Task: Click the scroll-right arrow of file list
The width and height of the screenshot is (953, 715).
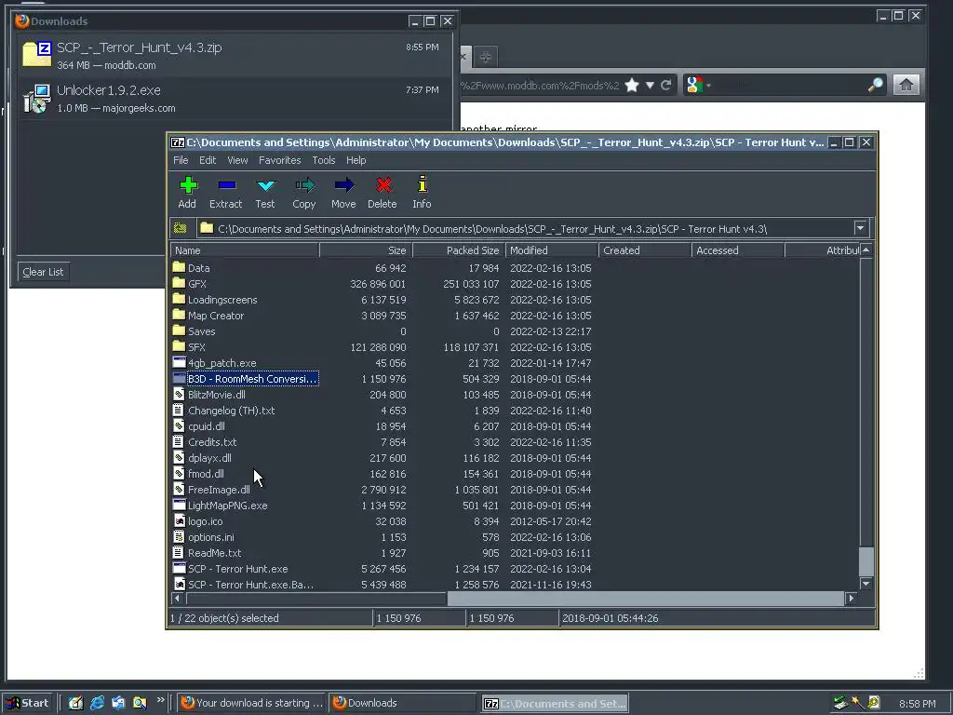Action: 851,599
